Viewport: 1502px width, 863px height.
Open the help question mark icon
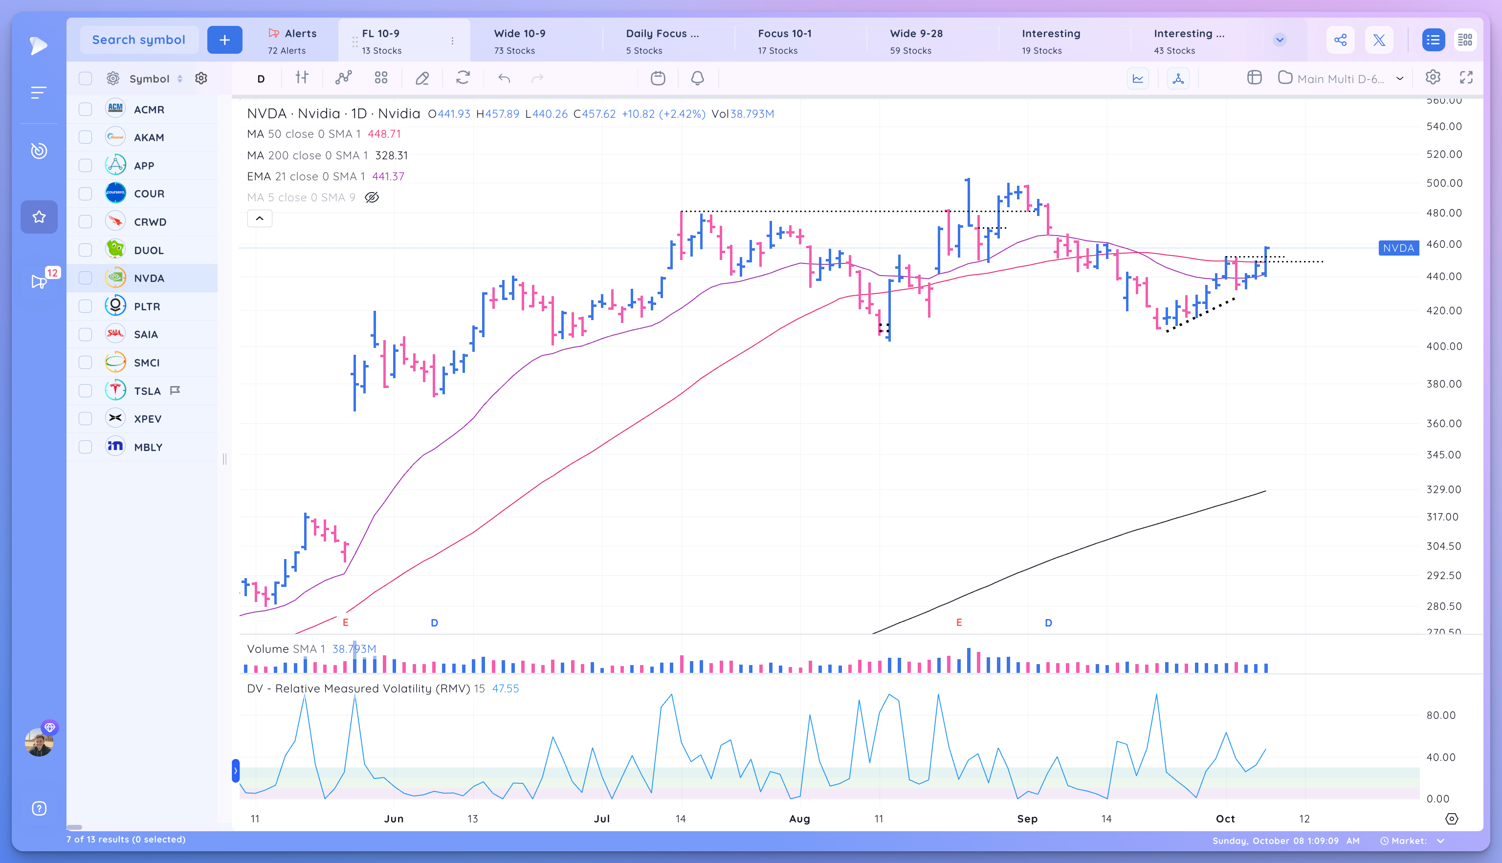39,808
